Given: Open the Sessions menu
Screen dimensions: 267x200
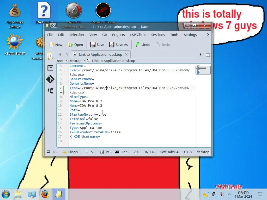Looking at the screenshot, I should coord(158,35).
